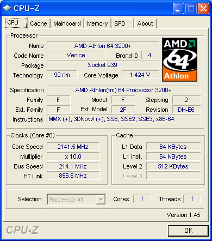
Task: Click the Level 2 cache value
Action: tap(173, 166)
